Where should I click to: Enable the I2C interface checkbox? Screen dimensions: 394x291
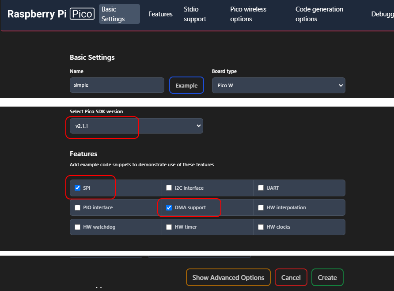click(169, 188)
